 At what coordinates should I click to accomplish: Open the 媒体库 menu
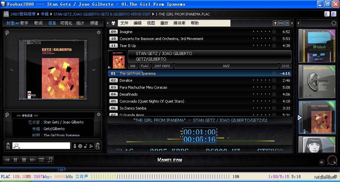[x=179, y=23]
